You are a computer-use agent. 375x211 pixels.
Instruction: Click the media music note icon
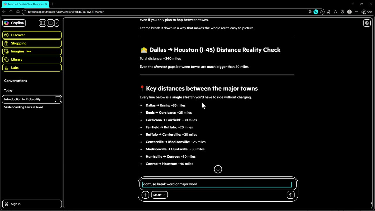pyautogui.click(x=328, y=12)
